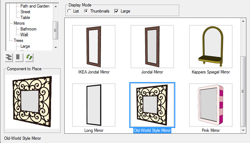
Task: Select the Street tree item
Action: pos(26,12)
